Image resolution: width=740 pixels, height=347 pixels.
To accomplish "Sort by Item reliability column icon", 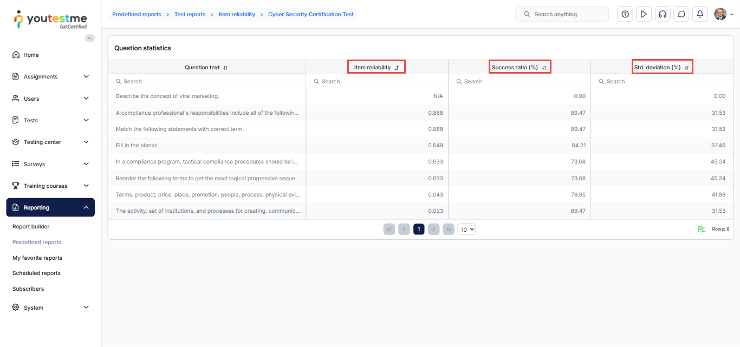I will (397, 68).
